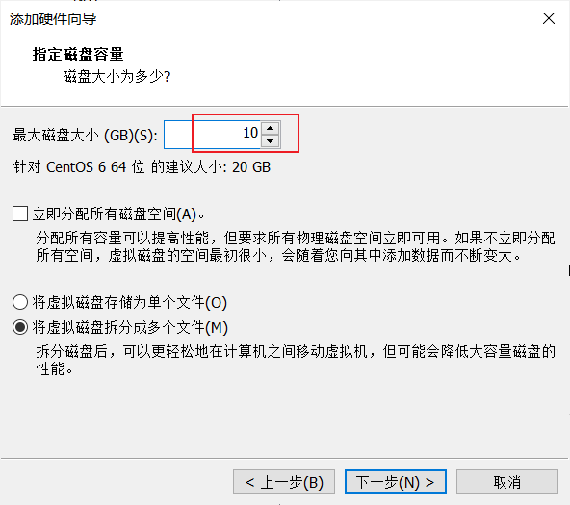Screen dimensions: 570x505
Task: Click the 添加硬件向导 title bar text
Action: click(53, 19)
